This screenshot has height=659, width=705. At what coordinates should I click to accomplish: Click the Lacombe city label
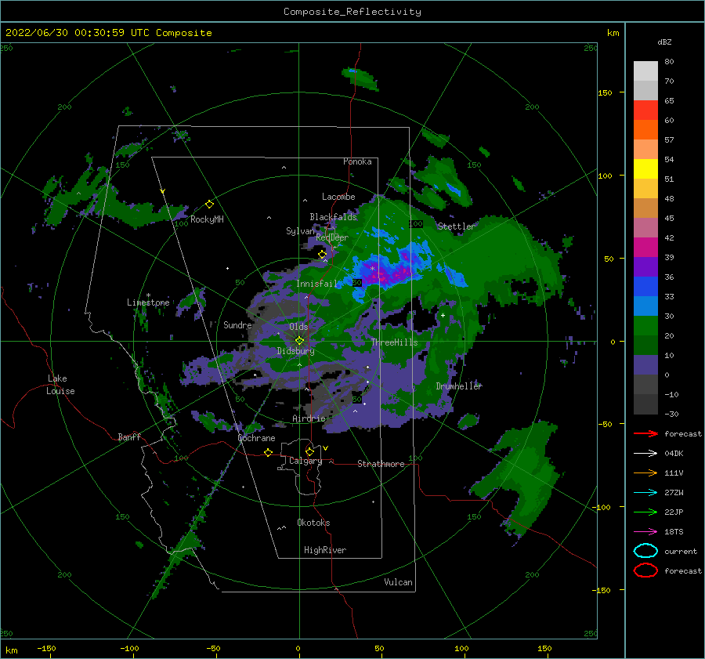tap(338, 197)
